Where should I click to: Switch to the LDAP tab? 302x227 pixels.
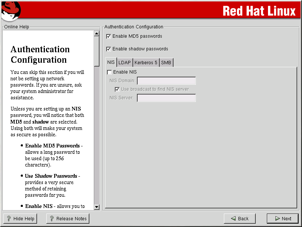(124, 63)
